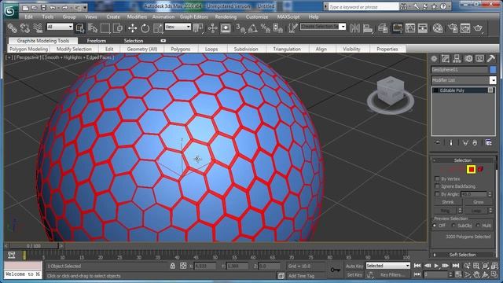Viewport: 503px width, 283px height.
Task: Activate the Select and Move tool
Action: coord(132,28)
